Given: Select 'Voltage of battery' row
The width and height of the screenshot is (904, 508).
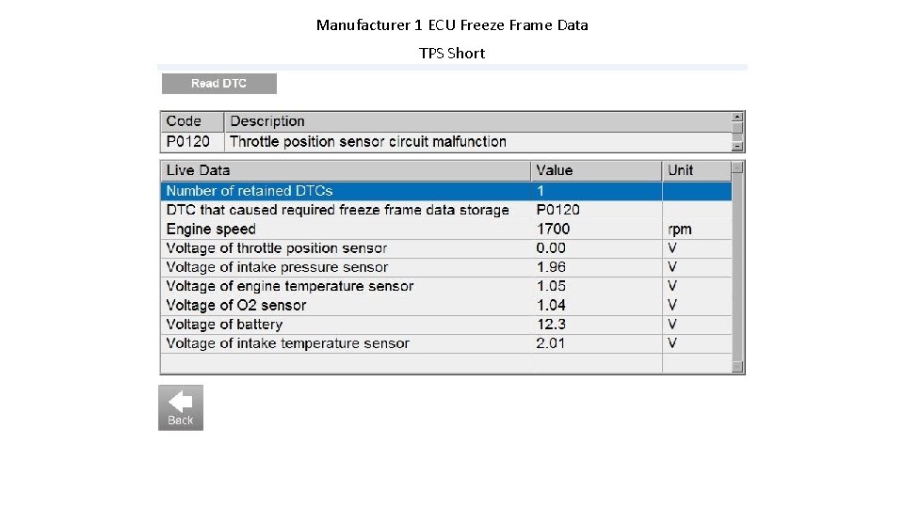Looking at the screenshot, I should [446, 325].
